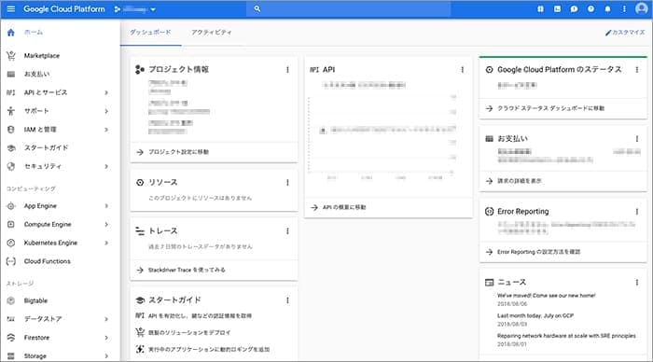The image size is (653, 362).
Task: Click the Marketplace cart icon
Action: coord(11,55)
